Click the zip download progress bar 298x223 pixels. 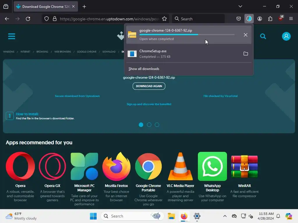tap(187, 35)
